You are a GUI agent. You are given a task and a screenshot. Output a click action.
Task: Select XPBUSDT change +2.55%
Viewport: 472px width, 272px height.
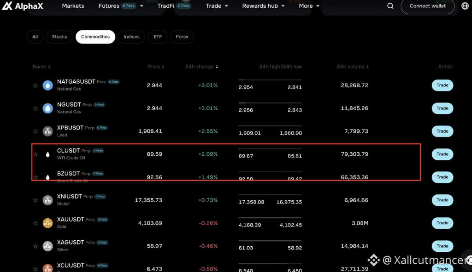[x=208, y=131]
